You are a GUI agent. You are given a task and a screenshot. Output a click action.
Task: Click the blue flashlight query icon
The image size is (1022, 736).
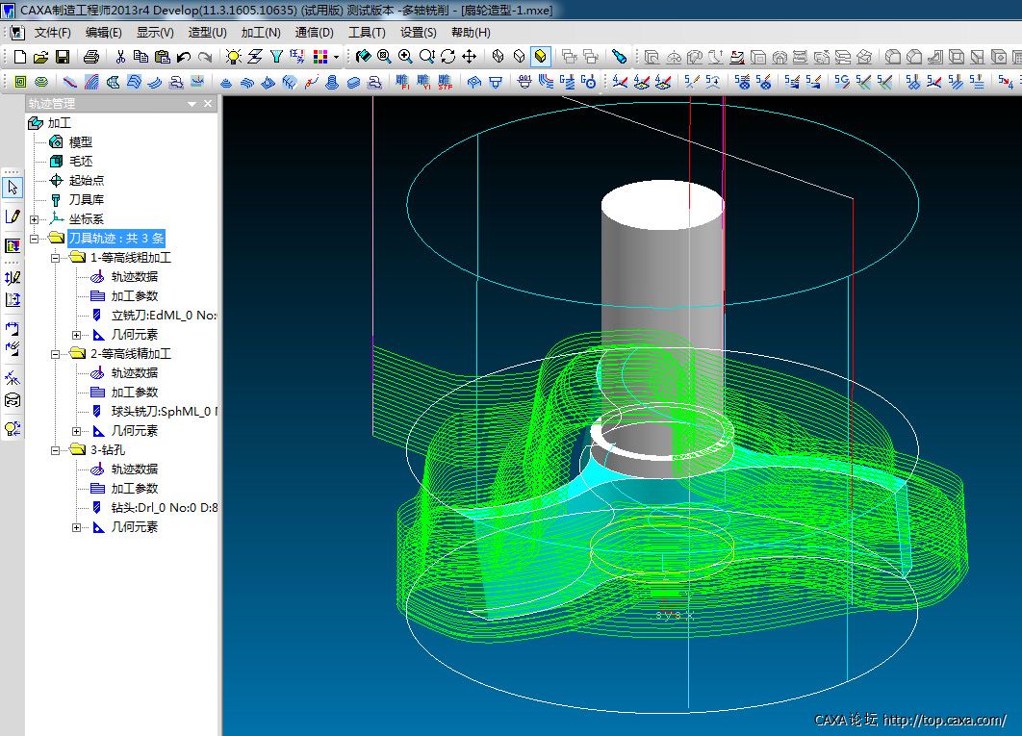(x=619, y=57)
